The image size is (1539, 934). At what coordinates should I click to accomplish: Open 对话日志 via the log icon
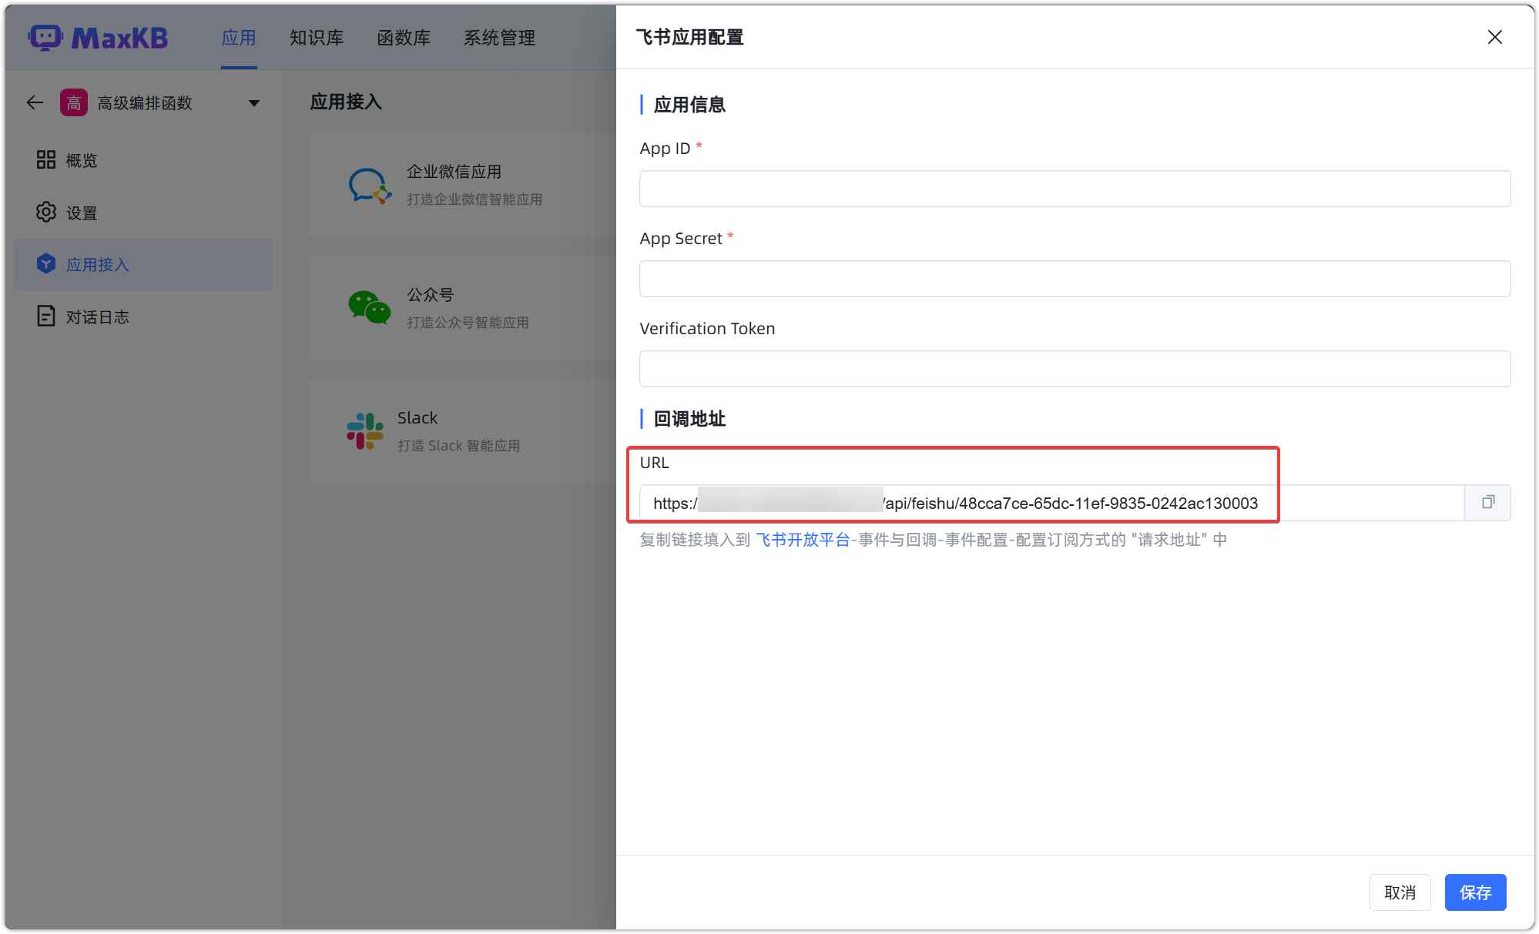pyautogui.click(x=46, y=316)
